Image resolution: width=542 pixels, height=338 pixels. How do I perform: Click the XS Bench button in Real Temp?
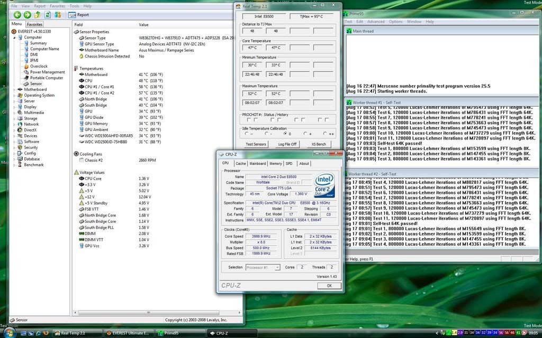(319, 144)
